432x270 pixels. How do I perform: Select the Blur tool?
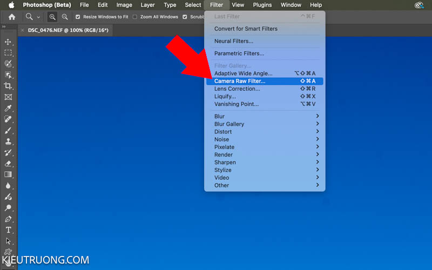tap(8, 185)
